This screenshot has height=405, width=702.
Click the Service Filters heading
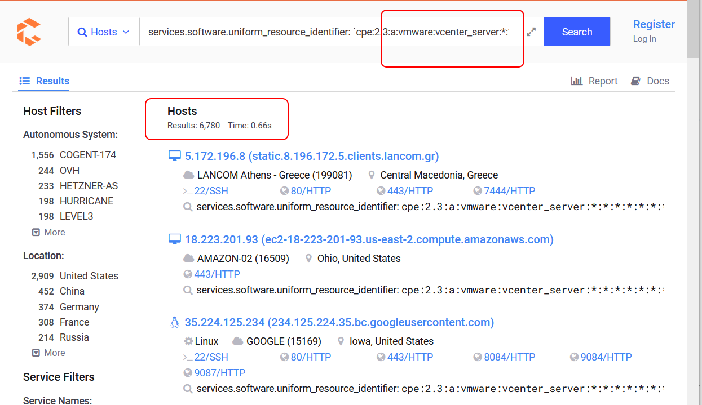coord(59,377)
